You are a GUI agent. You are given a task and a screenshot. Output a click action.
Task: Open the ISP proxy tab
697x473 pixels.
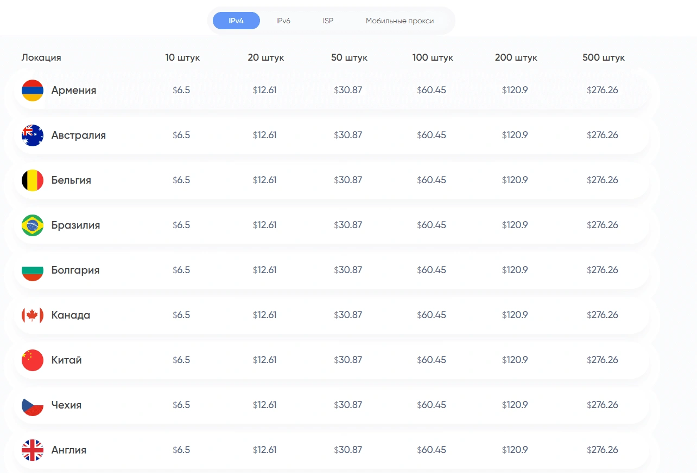pos(328,21)
